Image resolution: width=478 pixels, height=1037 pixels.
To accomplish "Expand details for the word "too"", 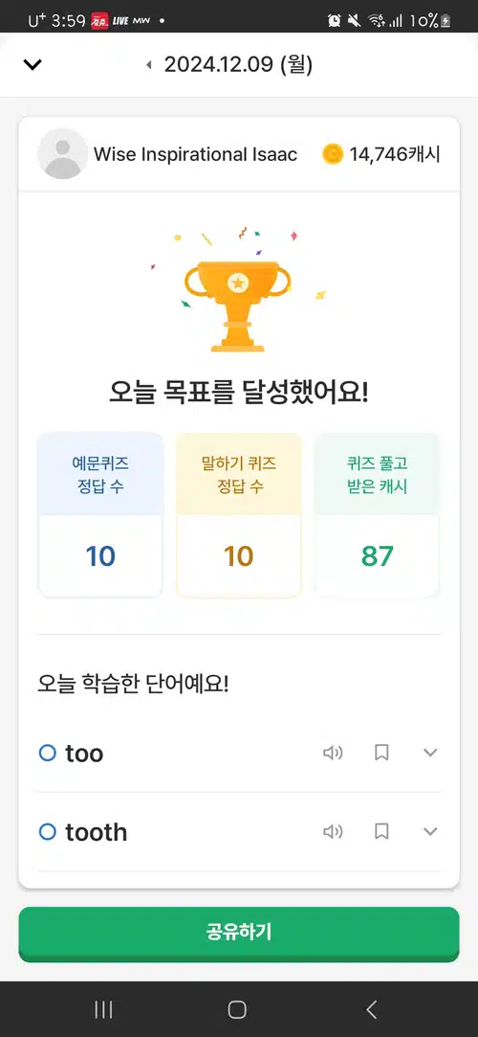I will [x=430, y=753].
